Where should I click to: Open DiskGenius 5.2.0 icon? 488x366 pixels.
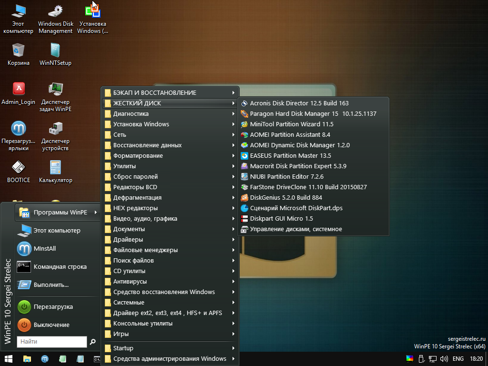(x=244, y=198)
